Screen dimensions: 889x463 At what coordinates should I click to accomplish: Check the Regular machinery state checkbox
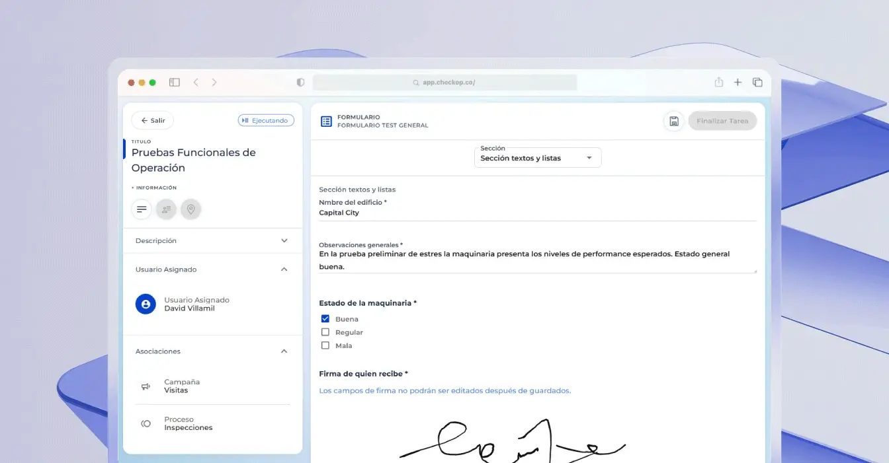pos(325,332)
